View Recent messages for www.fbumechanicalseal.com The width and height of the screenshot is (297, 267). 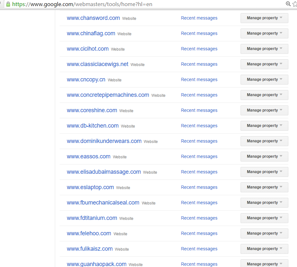[199, 203]
